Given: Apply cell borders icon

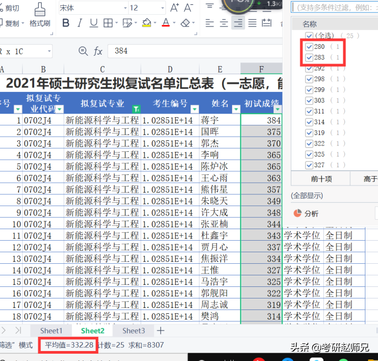Looking at the screenshot, I should click(x=108, y=23).
